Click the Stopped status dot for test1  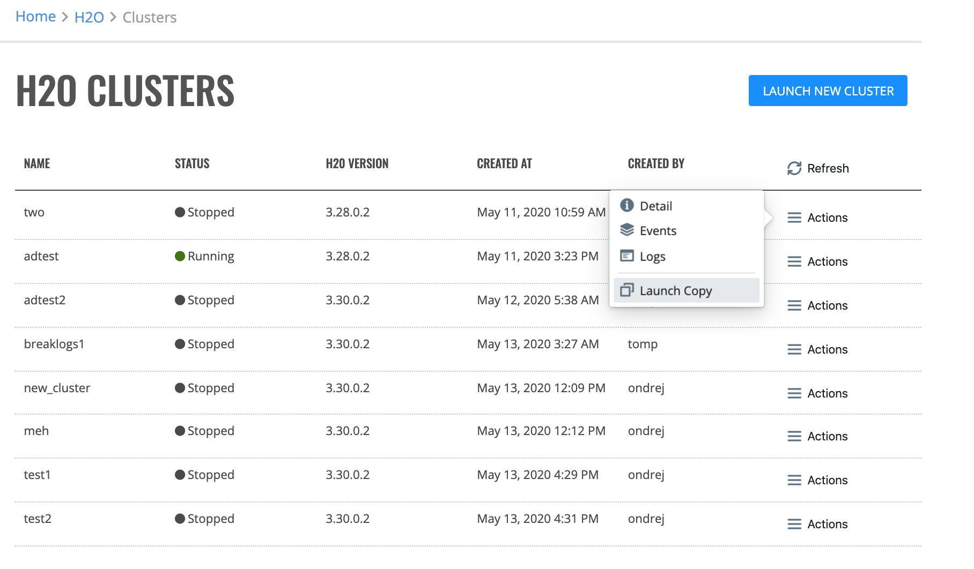[180, 475]
